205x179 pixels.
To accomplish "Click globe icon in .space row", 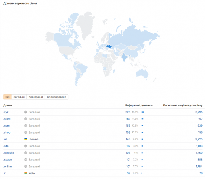I will point(26,160).
